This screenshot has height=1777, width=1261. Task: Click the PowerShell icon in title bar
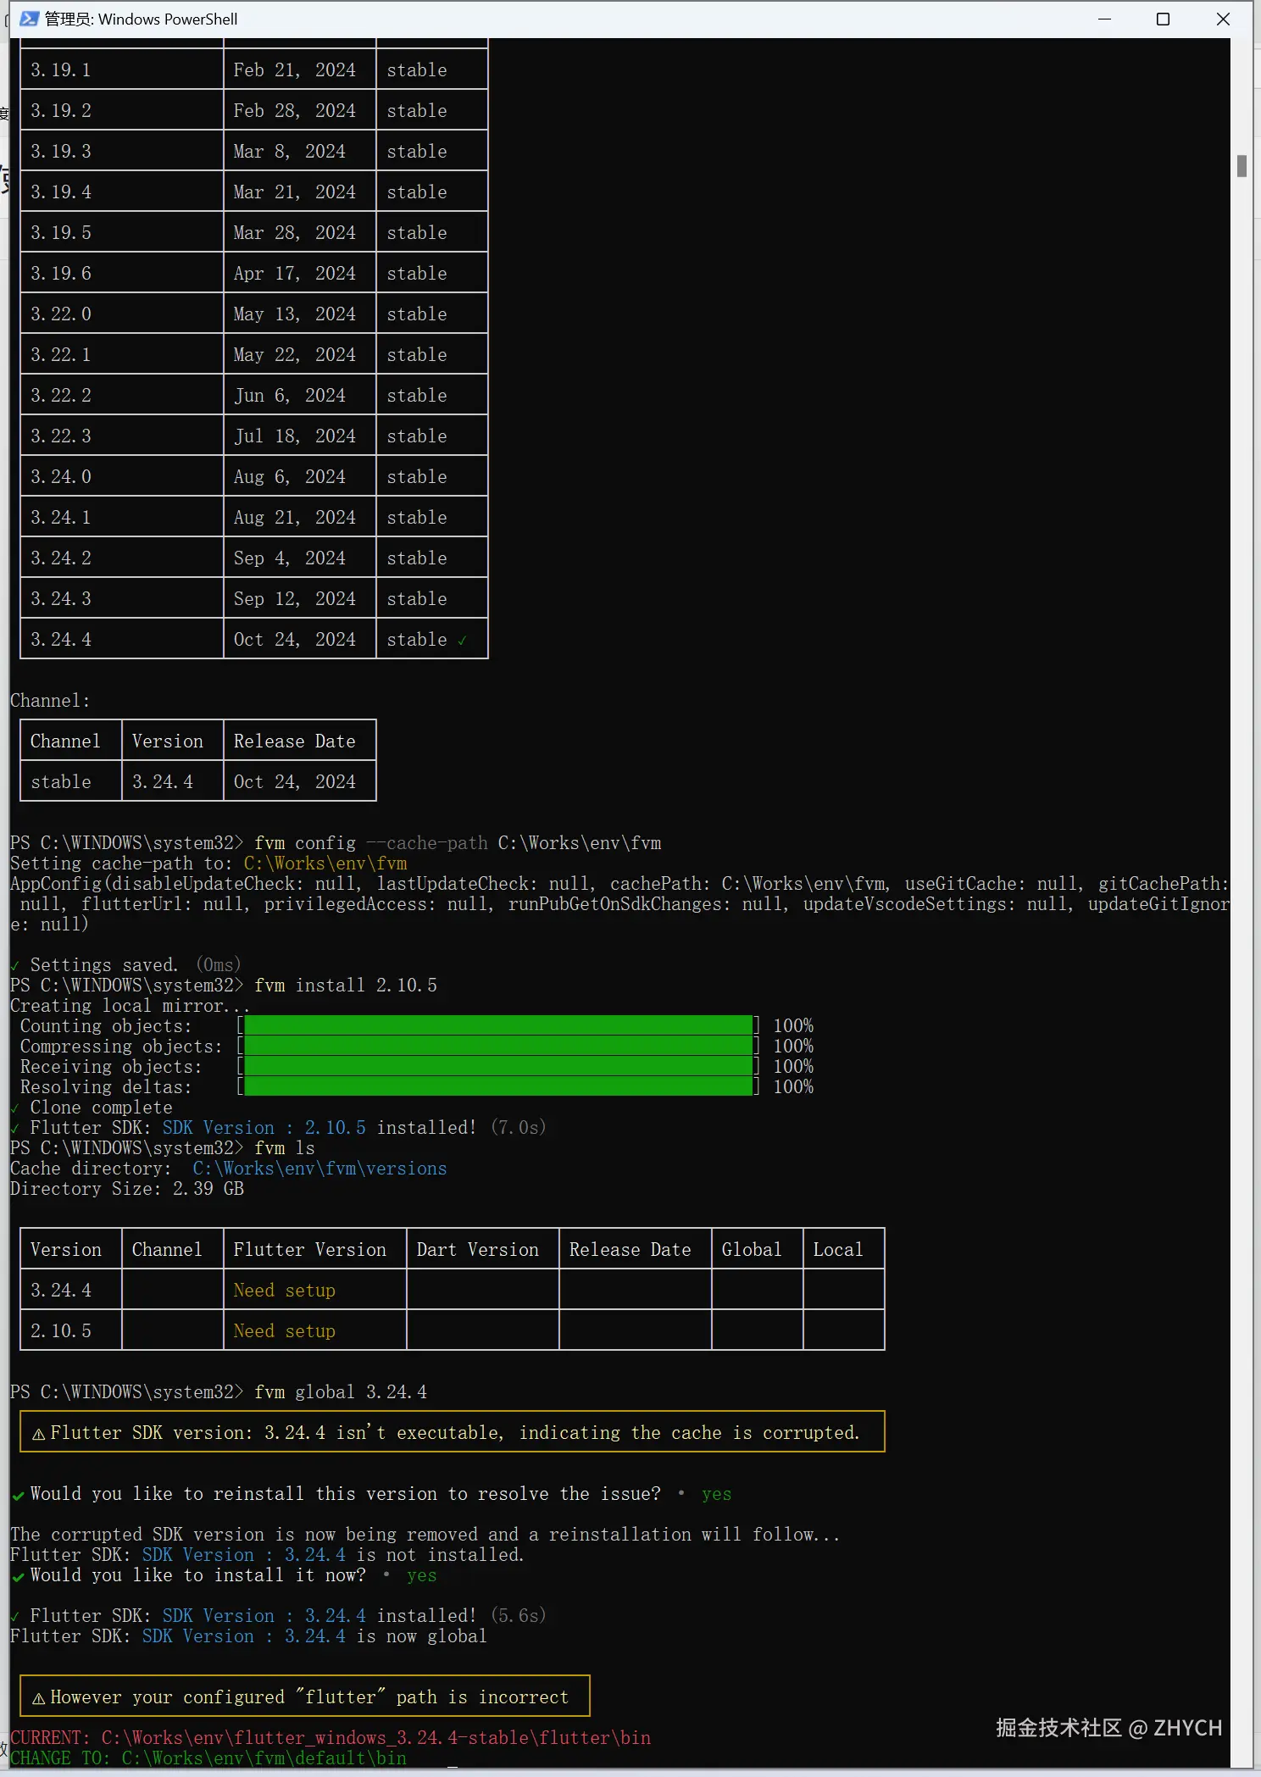point(29,19)
